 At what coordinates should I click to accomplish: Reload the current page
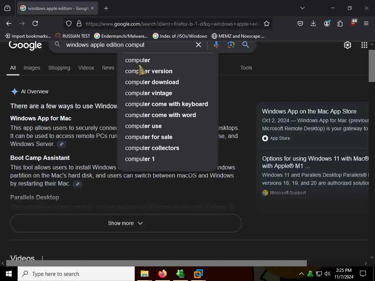click(x=35, y=23)
